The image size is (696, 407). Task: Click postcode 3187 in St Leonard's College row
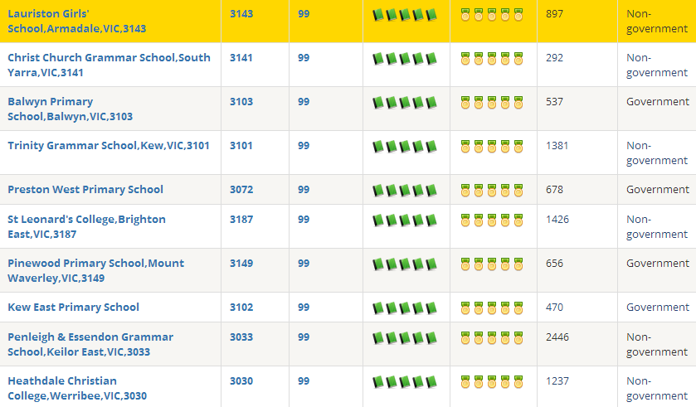(x=241, y=219)
